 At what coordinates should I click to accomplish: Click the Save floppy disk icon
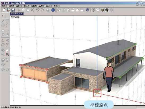click(13, 10)
